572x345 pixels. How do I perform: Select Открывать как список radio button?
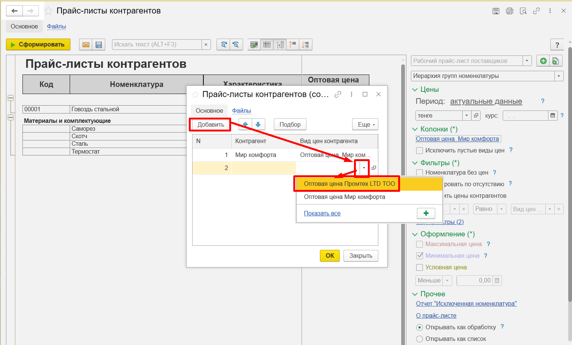pyautogui.click(x=420, y=339)
